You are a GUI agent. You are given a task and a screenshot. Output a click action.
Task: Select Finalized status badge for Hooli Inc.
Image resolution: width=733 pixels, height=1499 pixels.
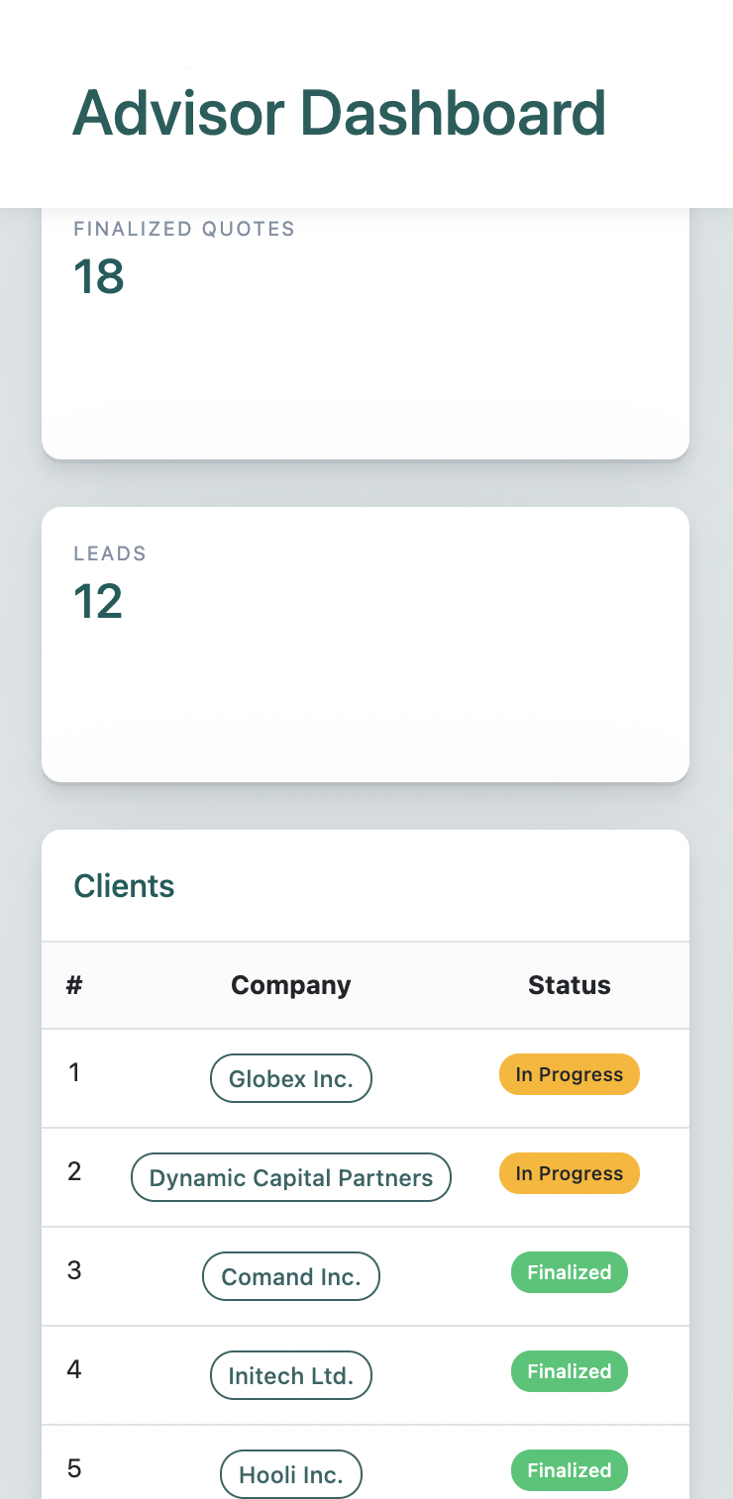[x=569, y=1470]
